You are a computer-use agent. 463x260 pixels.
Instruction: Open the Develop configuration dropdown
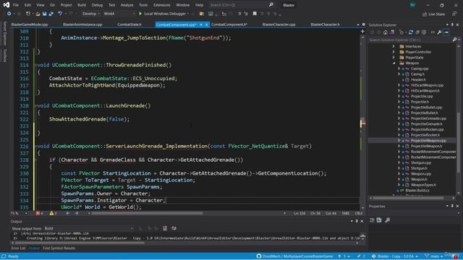tap(90, 14)
